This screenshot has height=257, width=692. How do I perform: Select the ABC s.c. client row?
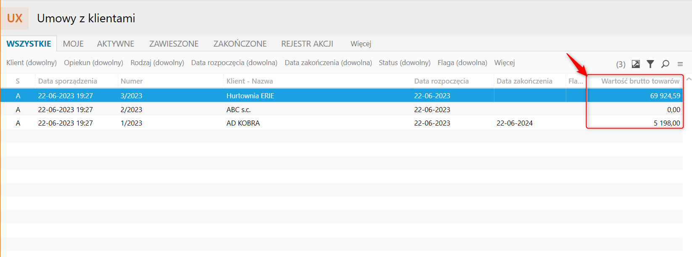tap(341, 110)
